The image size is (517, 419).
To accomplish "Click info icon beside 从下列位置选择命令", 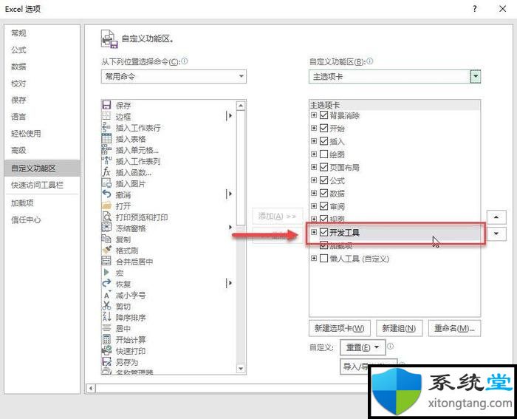I will [x=185, y=61].
